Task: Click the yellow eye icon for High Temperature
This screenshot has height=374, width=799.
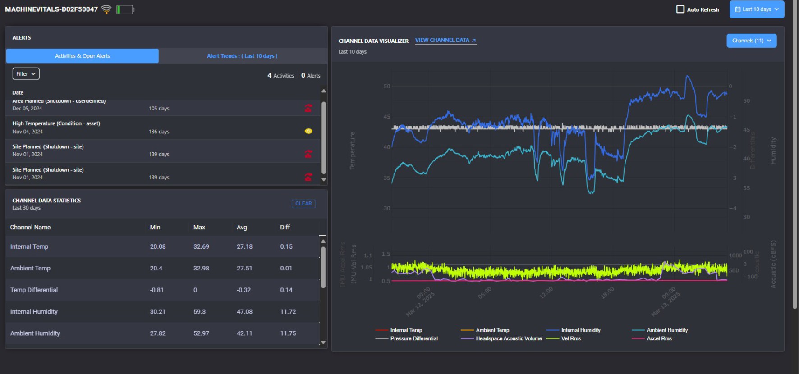Action: point(308,131)
